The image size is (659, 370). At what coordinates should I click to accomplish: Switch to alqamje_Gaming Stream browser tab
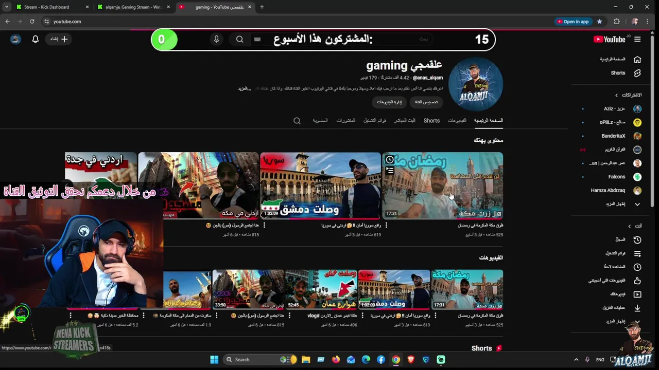point(134,7)
